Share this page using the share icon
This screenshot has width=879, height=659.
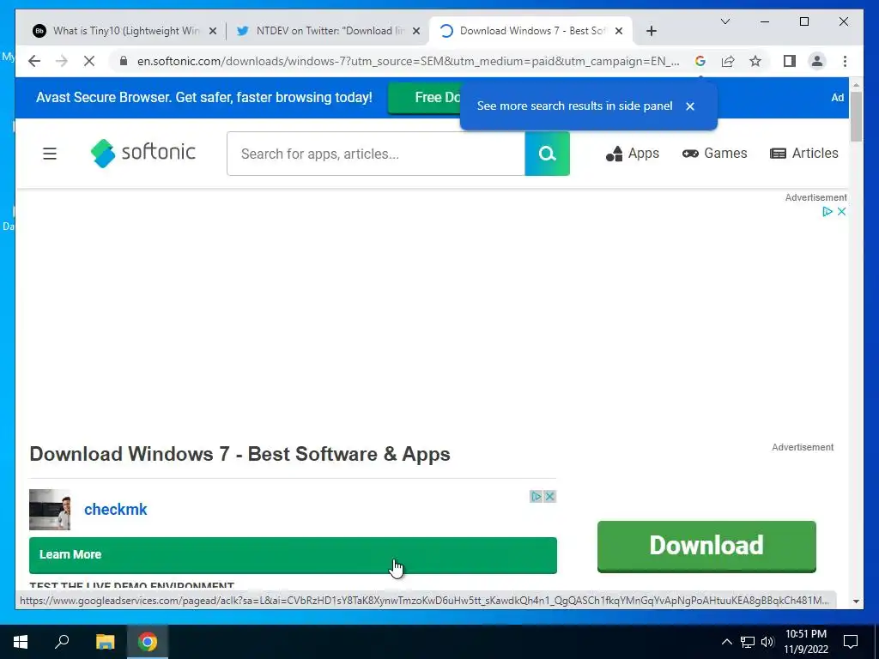pos(728,61)
